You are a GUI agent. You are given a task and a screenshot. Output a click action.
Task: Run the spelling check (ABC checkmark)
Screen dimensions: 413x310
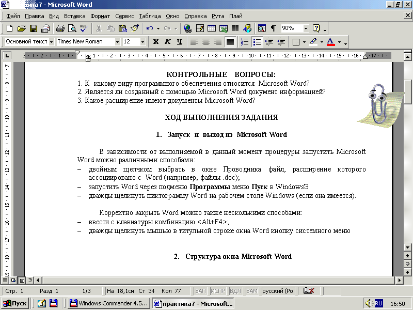pyautogui.click(x=84, y=28)
